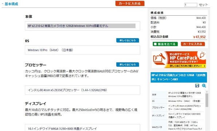
Task: Click the OS row in summary table
Action: pyautogui.click(x=178, y=101)
